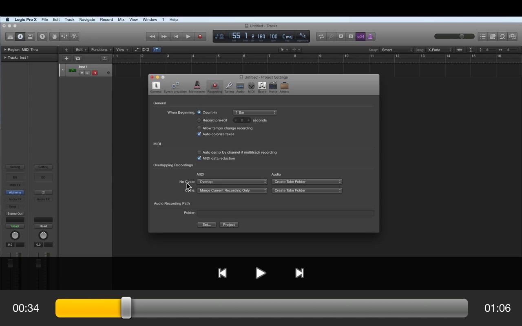The width and height of the screenshot is (522, 326).
Task: Record-enable the Inst 1 track
Action: [95, 73]
